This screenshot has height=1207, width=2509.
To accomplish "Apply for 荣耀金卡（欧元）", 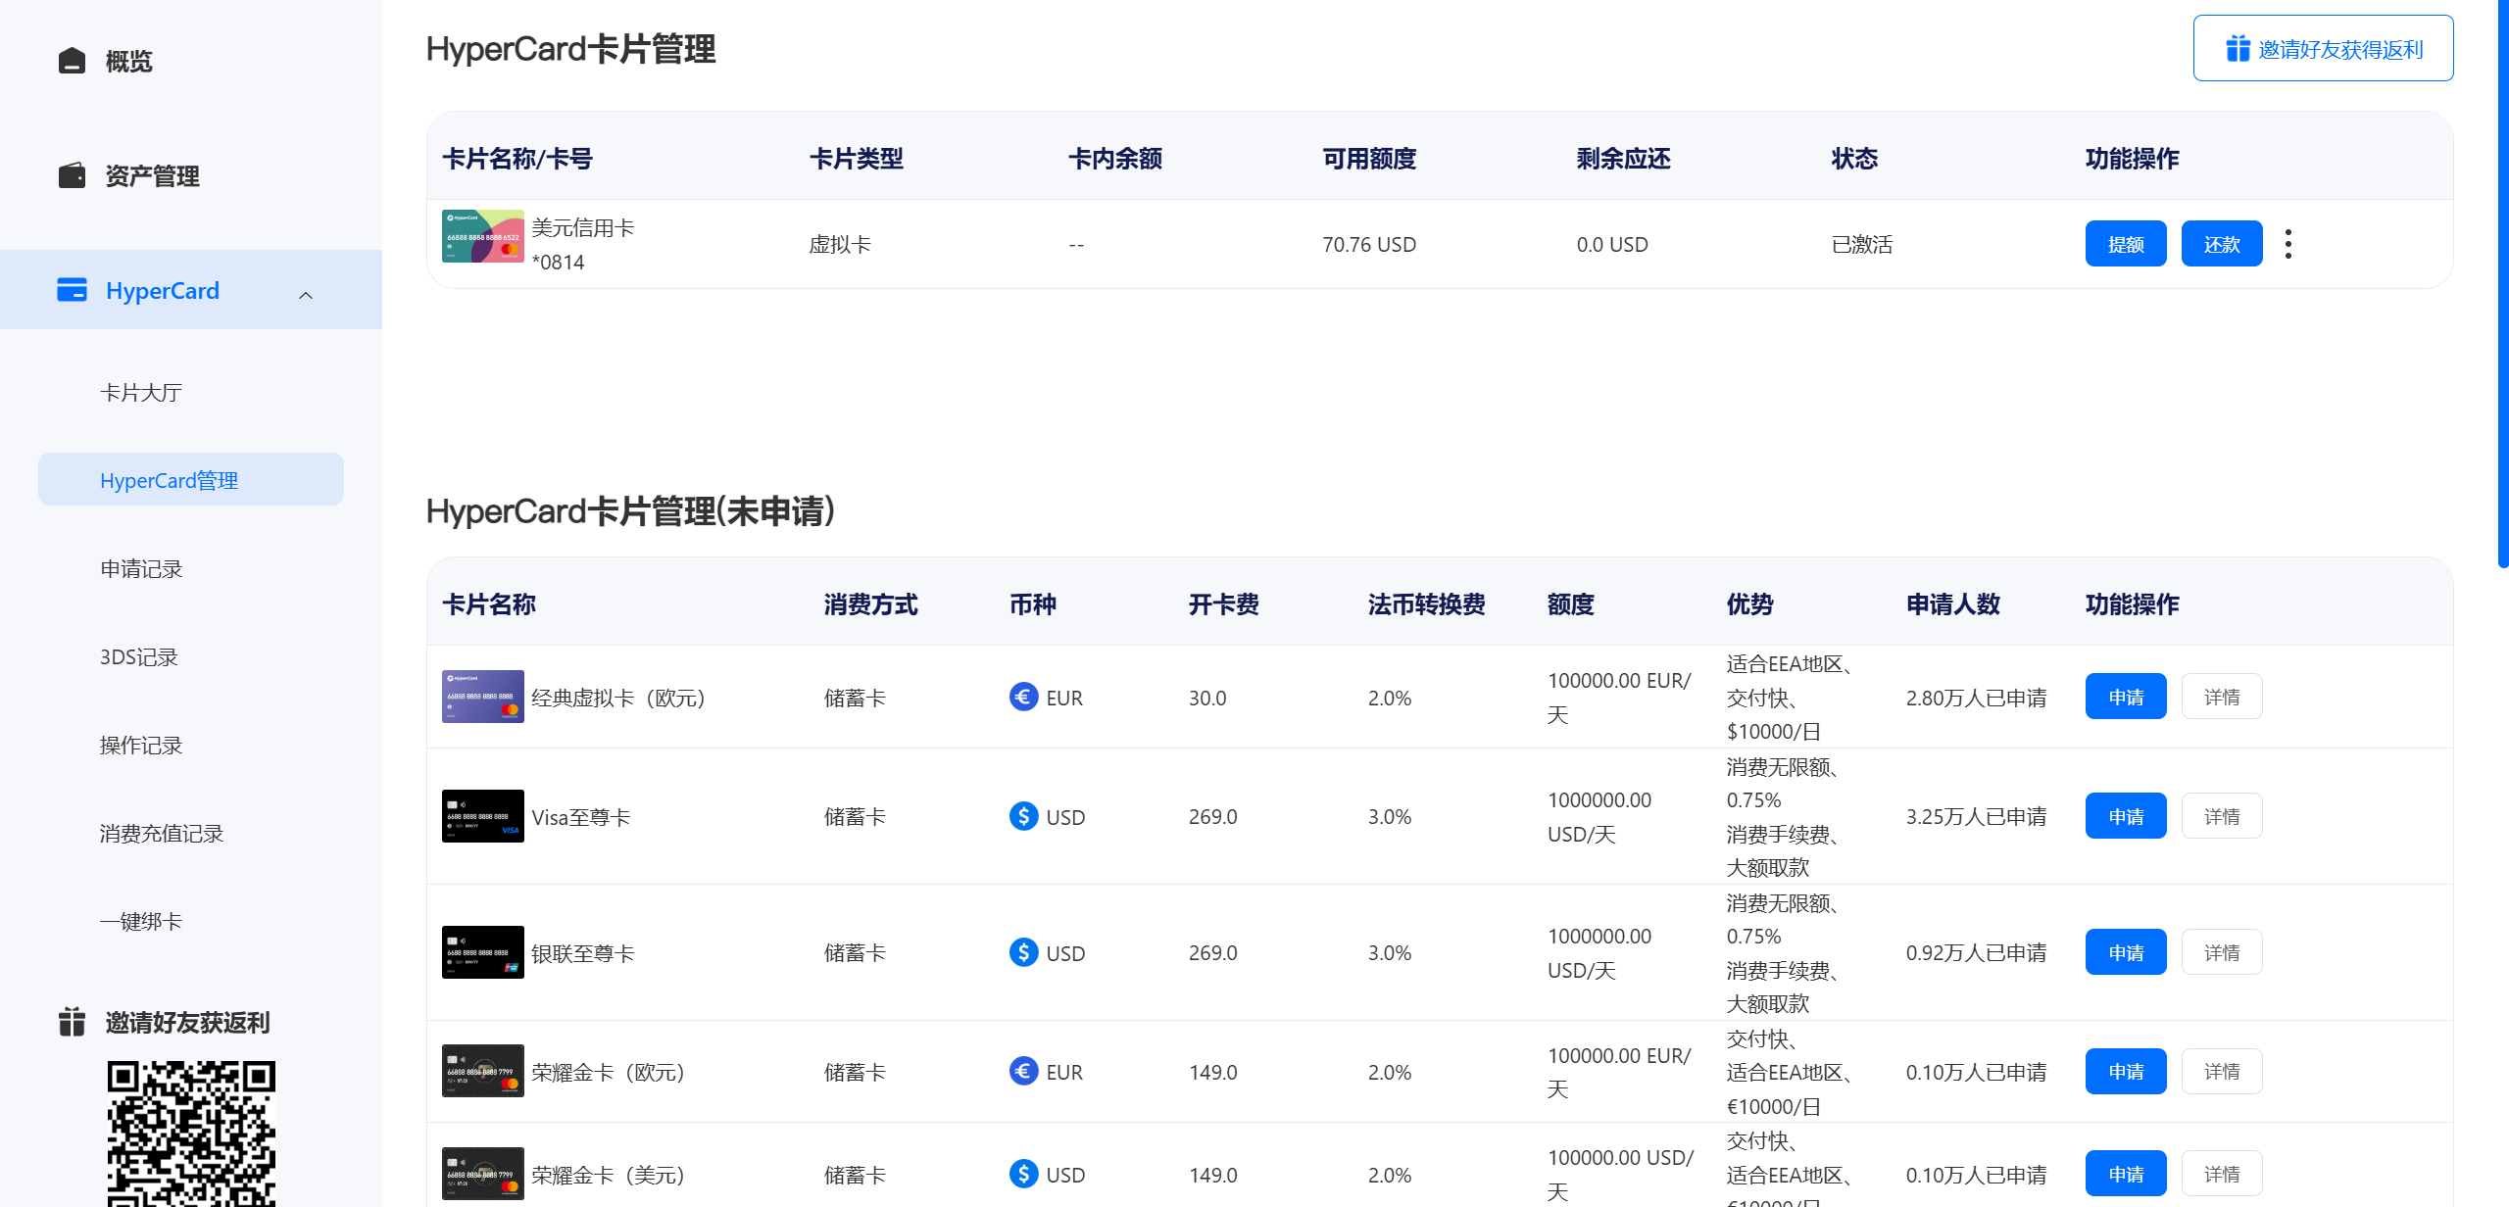I will pyautogui.click(x=2126, y=1072).
